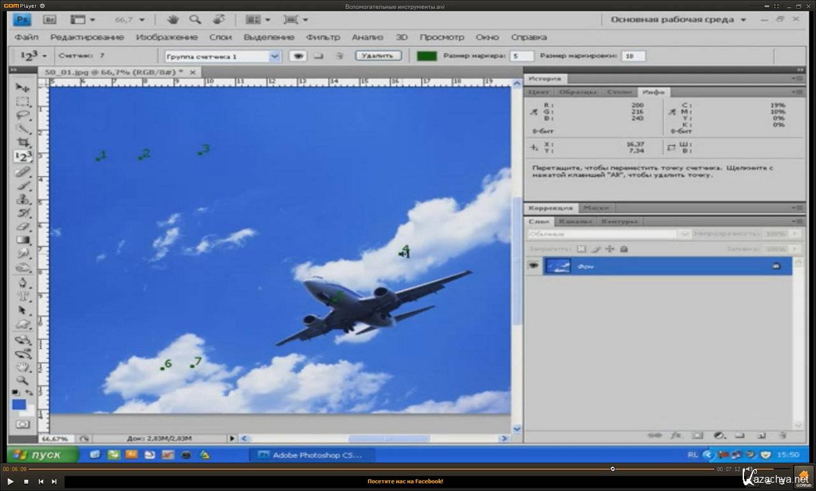The width and height of the screenshot is (816, 491).
Task: Click the green counter color swatch
Action: 426,56
